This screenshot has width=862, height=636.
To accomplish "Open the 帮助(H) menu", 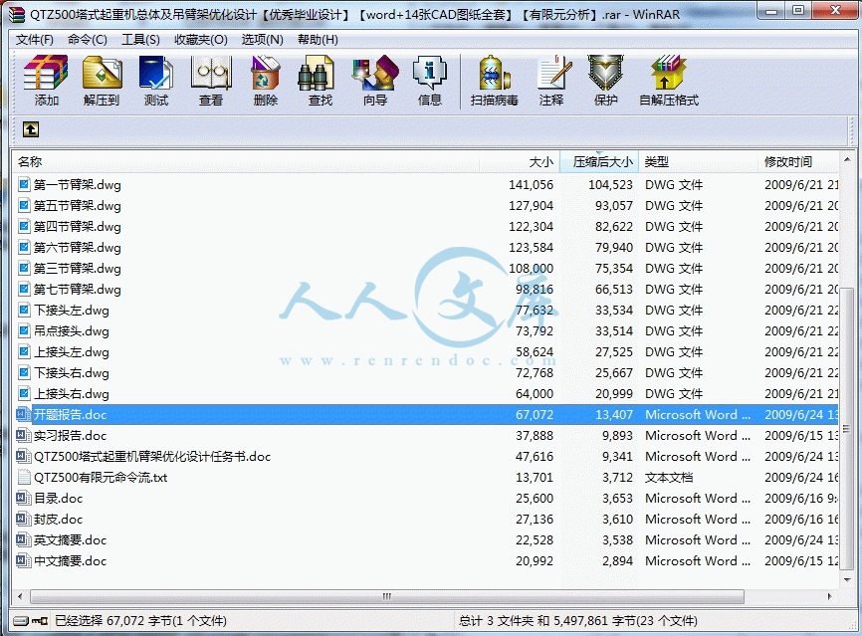I will (318, 40).
